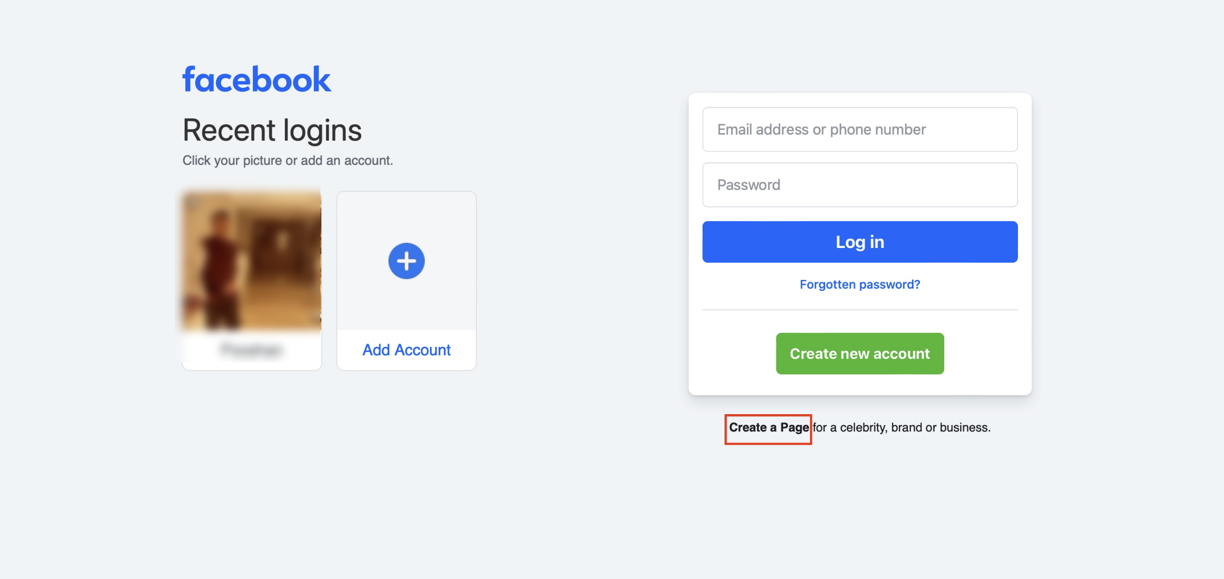
Task: Focus the Email address or phone number field
Action: (x=860, y=129)
